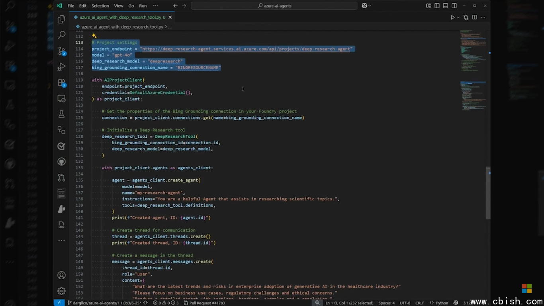The image size is (544, 306).
Task: Change end of line sequence CRLF
Action: pyautogui.click(x=420, y=303)
